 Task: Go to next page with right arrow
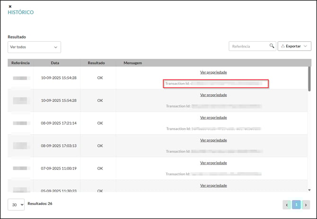[306, 205]
